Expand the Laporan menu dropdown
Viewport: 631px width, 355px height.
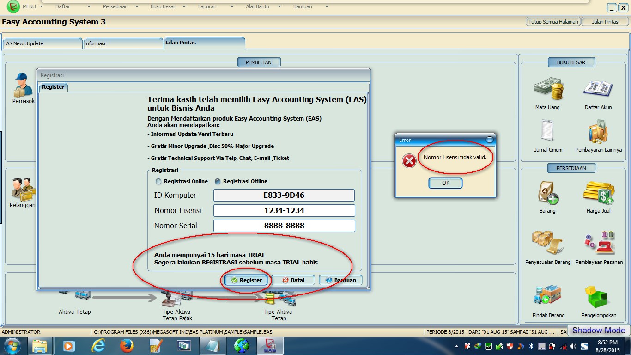point(231,7)
